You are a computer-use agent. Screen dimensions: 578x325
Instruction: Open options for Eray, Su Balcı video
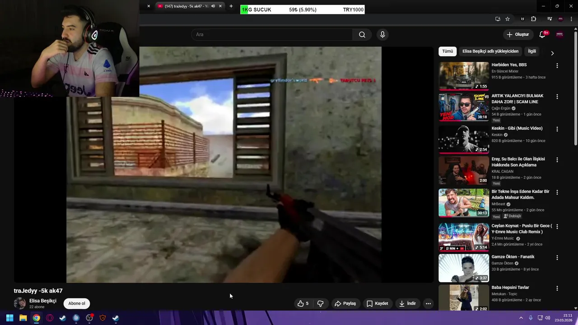point(557,160)
